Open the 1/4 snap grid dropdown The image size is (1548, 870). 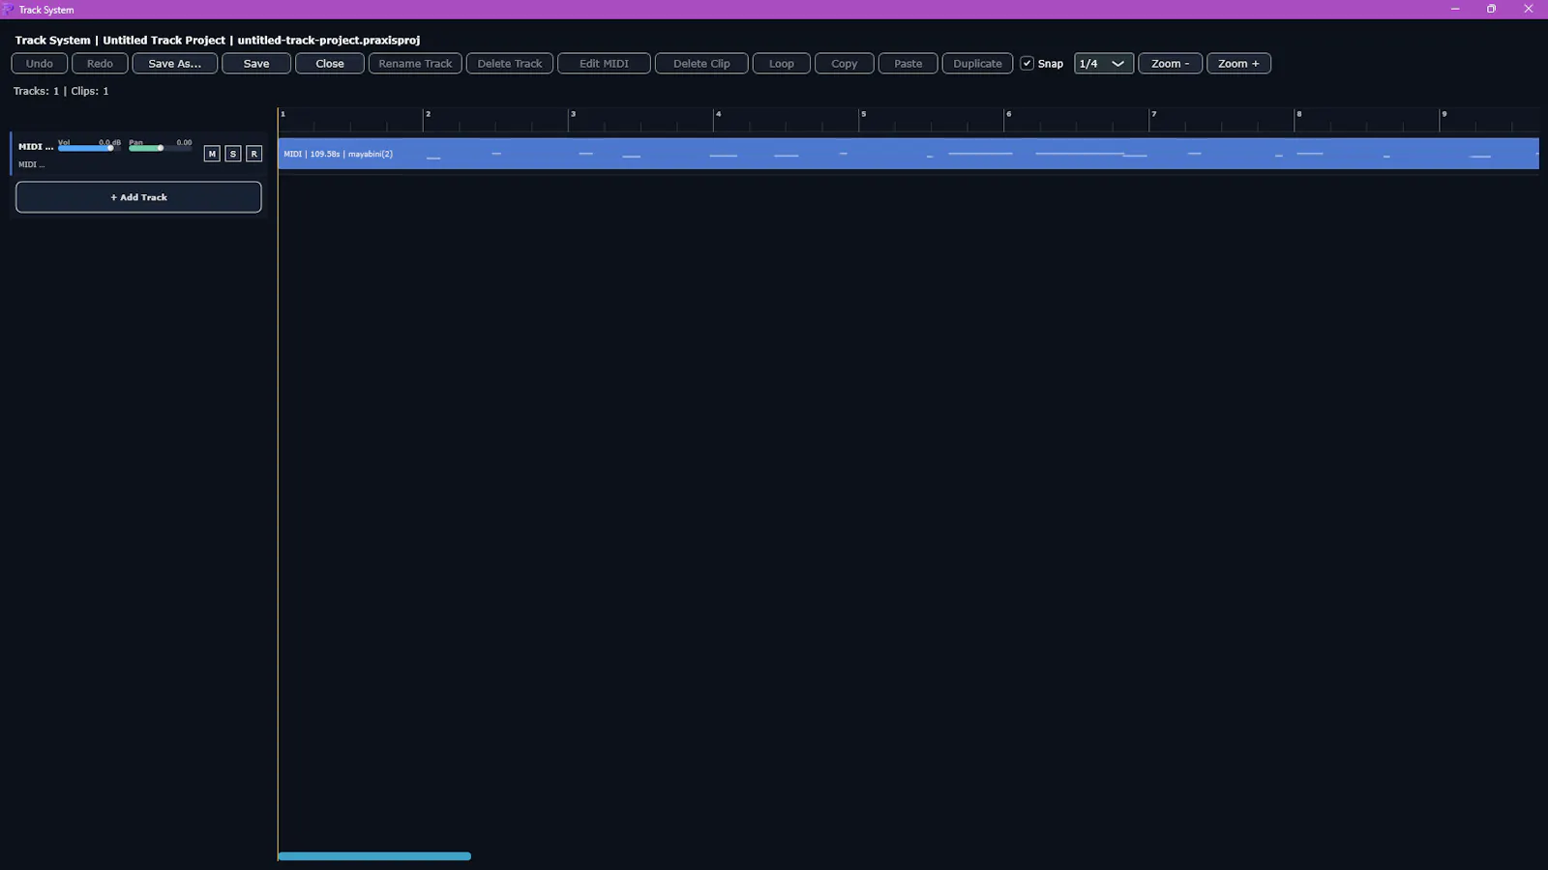click(1104, 64)
